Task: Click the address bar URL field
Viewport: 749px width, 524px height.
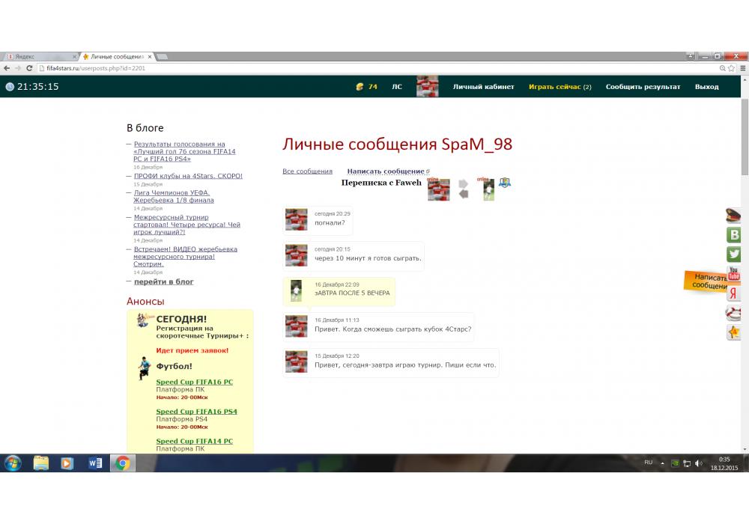Action: click(377, 68)
